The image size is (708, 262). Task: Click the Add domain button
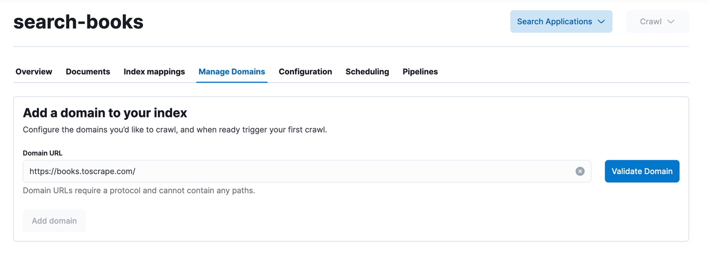(54, 221)
